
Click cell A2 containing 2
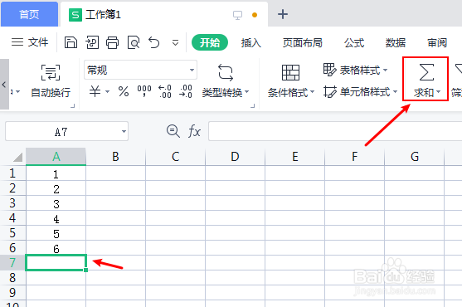tap(56, 188)
